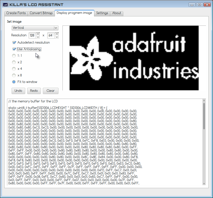213x198 pixels.
Task: Uncheck Autodetect resolution checkbox
Action: (14, 43)
